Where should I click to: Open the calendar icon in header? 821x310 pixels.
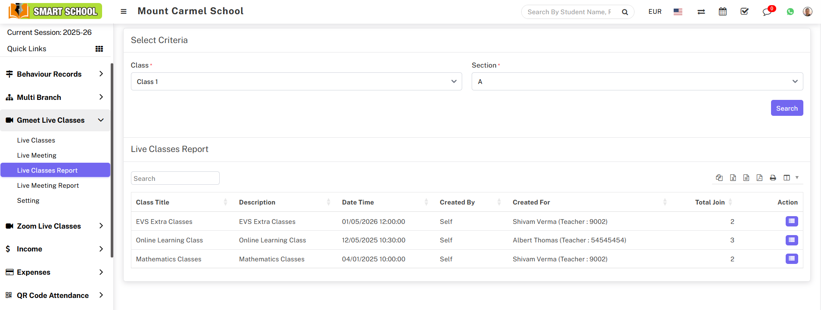pos(723,12)
